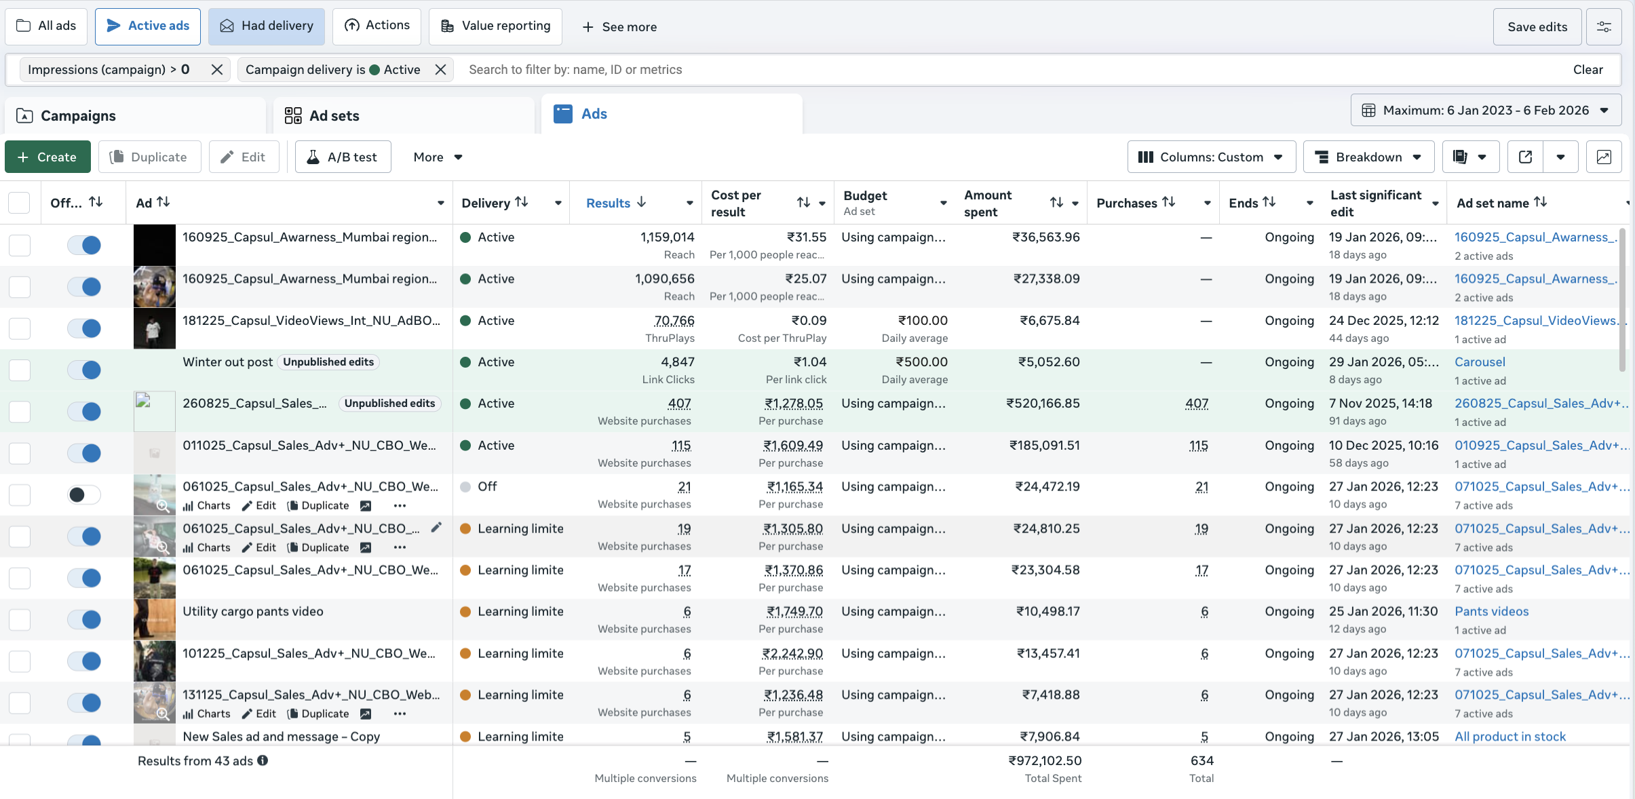Screen dimensions: 1635x799
Task: Open the date range Maximum dropdown
Action: tap(1486, 110)
